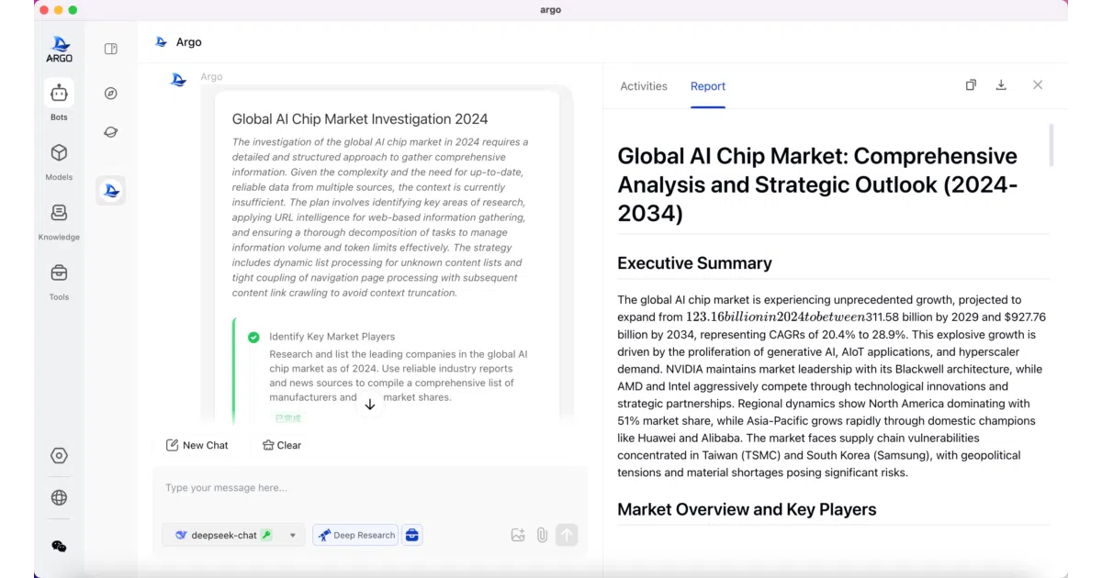Click the message input field
Screen dimensions: 1102x578
click(x=370, y=488)
